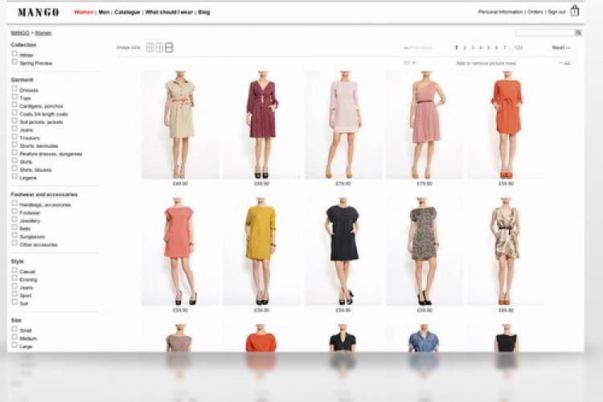Open the leopard print dress thumbnail

pyautogui.click(x=425, y=252)
